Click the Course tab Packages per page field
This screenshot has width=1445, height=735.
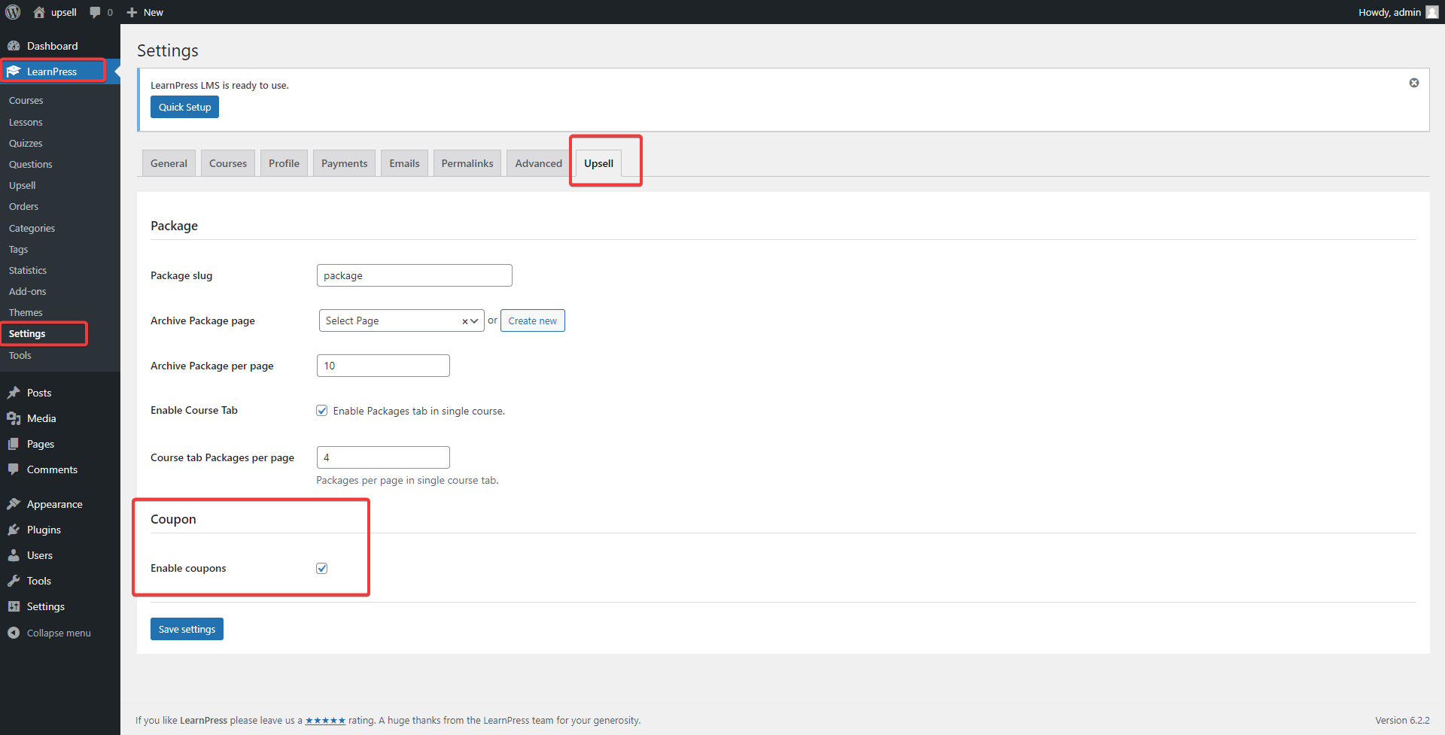tap(383, 457)
